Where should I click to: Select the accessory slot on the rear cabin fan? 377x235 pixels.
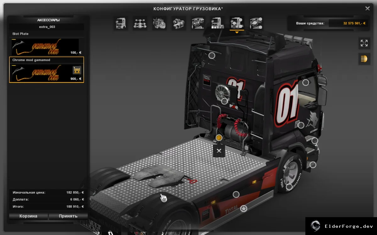[224, 101]
